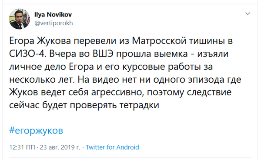Expand the tweet options chevron
Viewport: 261px width, 160px height.
[248, 13]
